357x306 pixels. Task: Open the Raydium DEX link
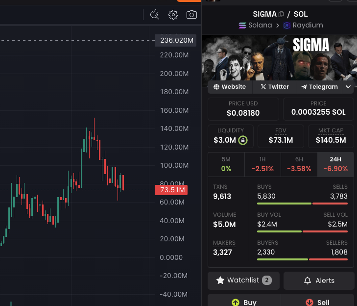coord(303,25)
